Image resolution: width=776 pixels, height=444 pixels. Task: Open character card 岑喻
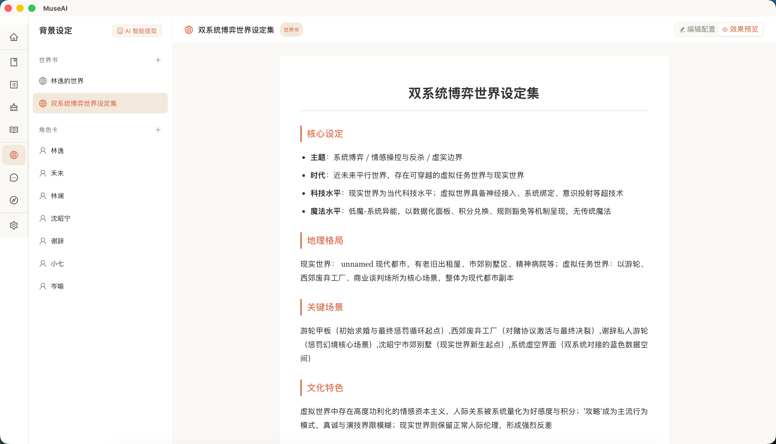100,286
